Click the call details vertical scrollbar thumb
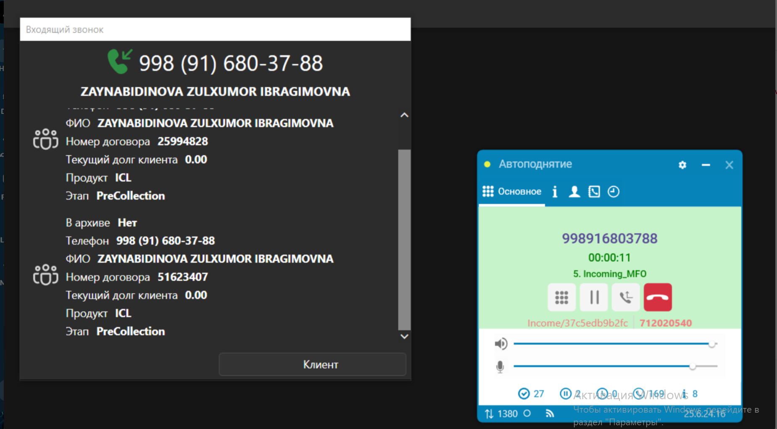 (404, 240)
